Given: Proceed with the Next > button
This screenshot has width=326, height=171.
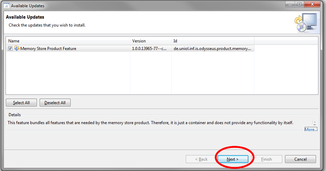Looking at the screenshot, I should pos(233,159).
